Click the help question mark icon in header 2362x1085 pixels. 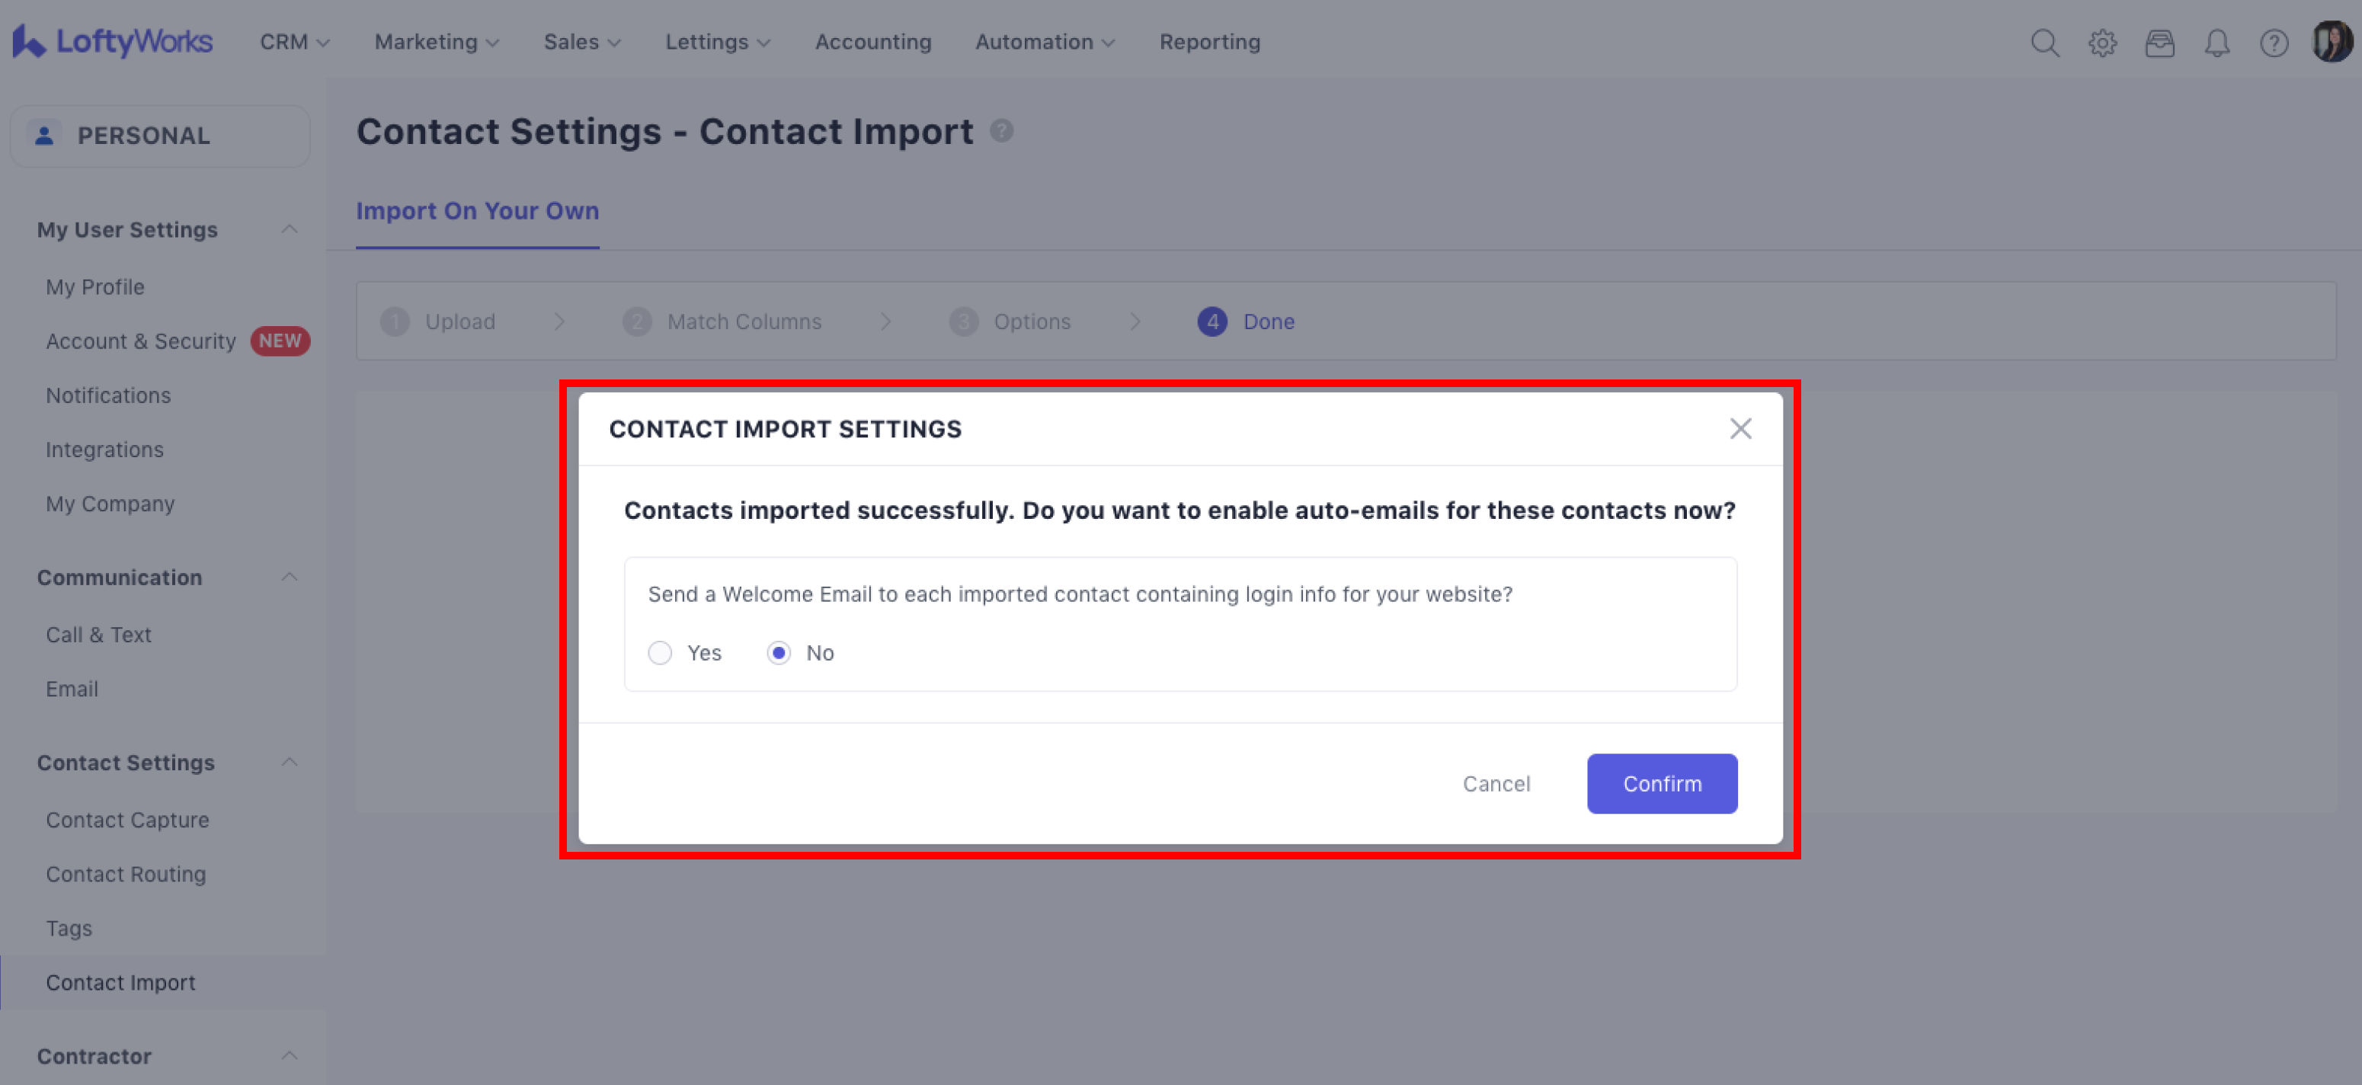pos(2273,43)
